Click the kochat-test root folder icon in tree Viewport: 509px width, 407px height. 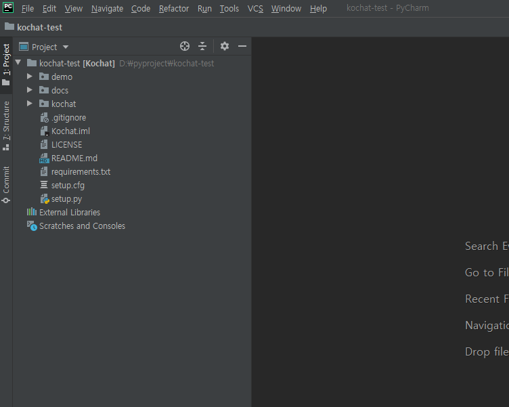tap(32, 63)
